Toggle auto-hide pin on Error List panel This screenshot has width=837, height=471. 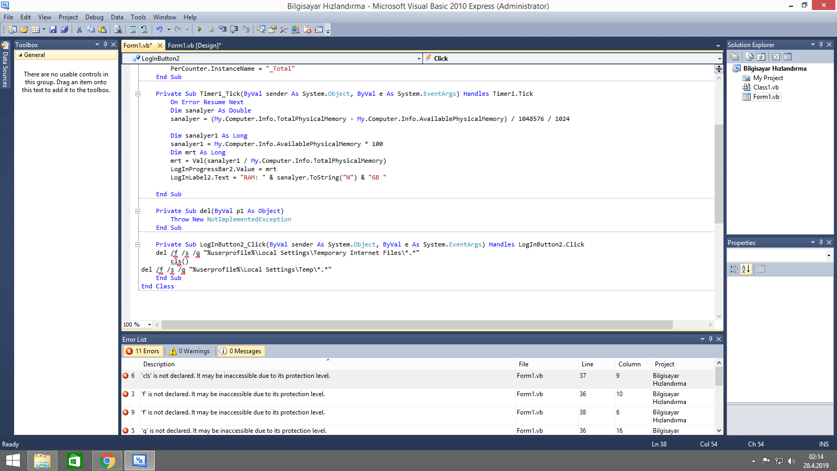click(x=710, y=339)
